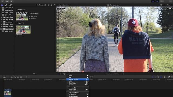Add keyframe diamond in viewer overlay
The width and height of the screenshot is (173, 97).
coord(61,8)
